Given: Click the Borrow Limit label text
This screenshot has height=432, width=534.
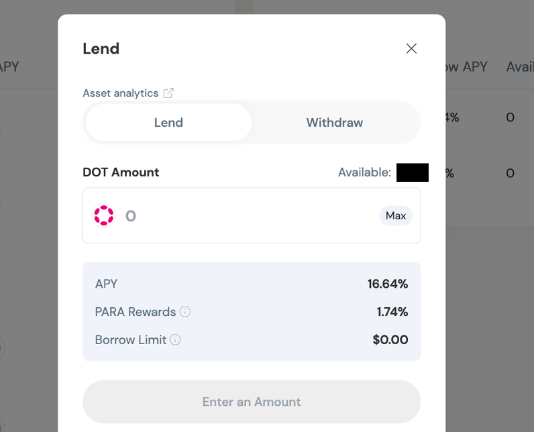Looking at the screenshot, I should (x=131, y=340).
